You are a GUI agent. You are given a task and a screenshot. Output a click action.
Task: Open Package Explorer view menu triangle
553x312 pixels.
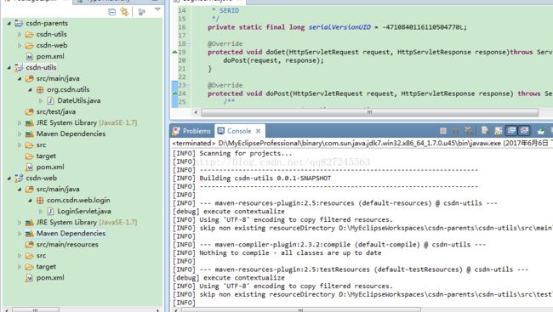coord(157,10)
